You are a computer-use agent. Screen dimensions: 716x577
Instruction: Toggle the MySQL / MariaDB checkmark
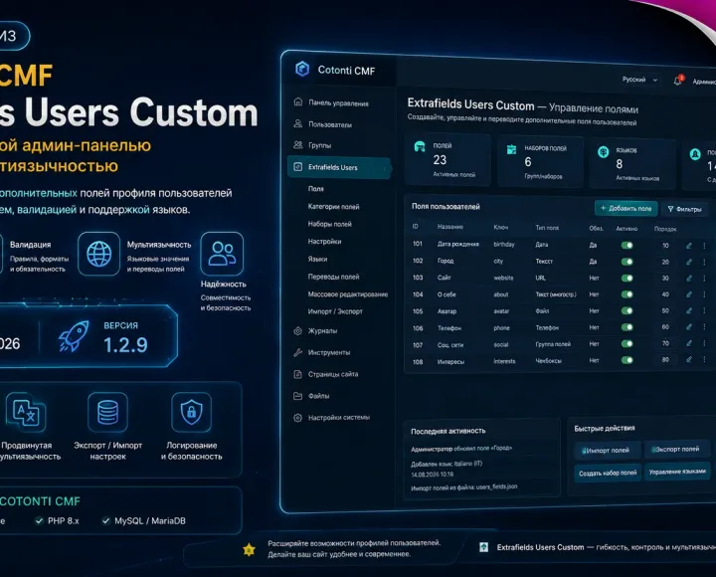coord(106,521)
